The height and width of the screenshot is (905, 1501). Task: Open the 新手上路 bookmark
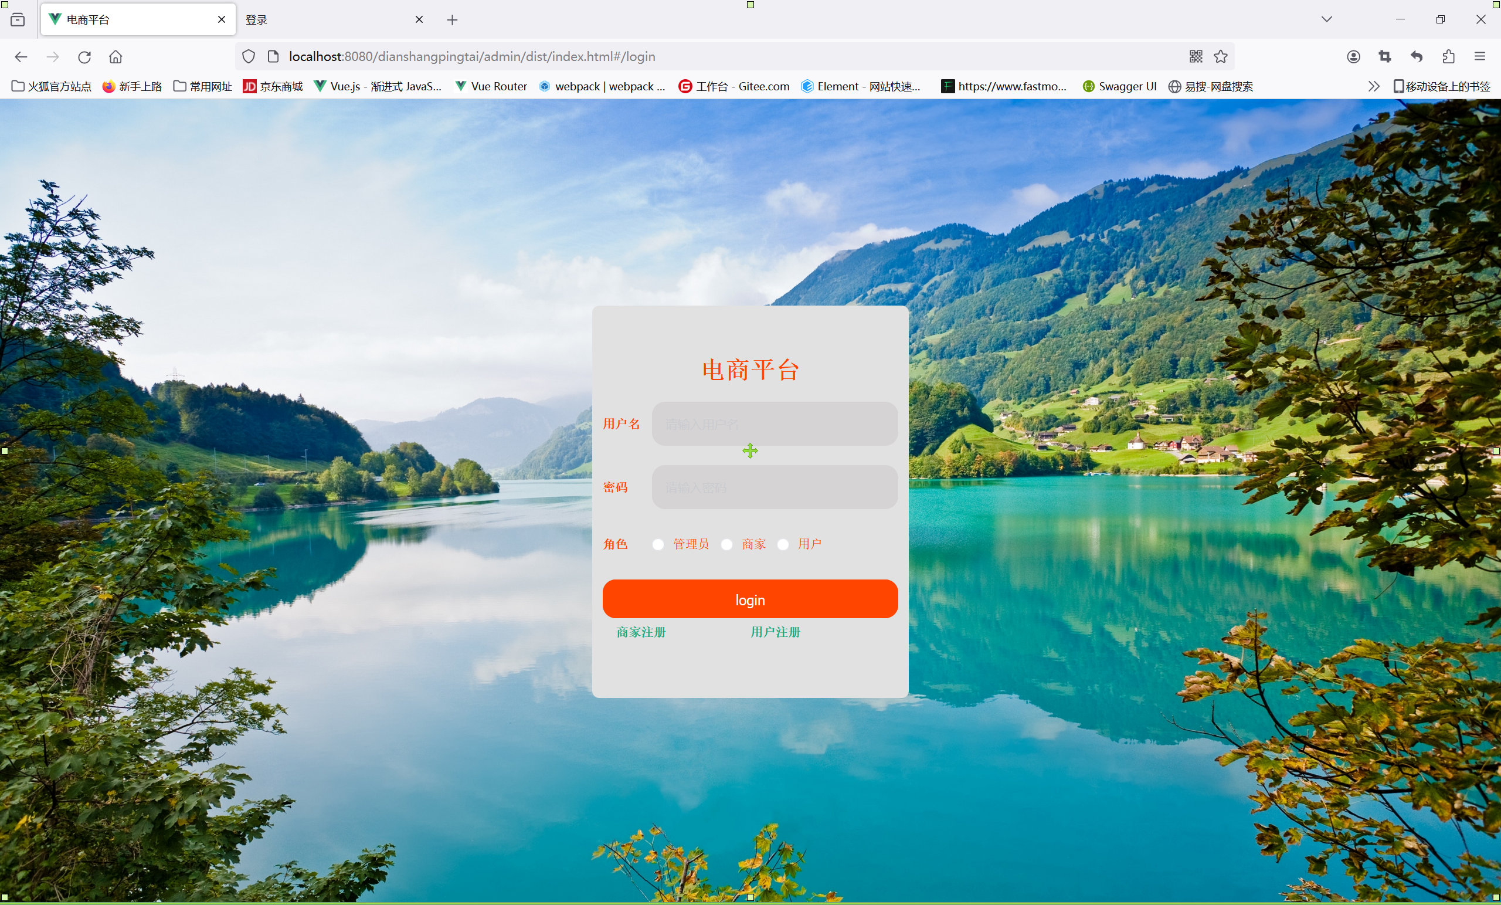click(x=132, y=87)
